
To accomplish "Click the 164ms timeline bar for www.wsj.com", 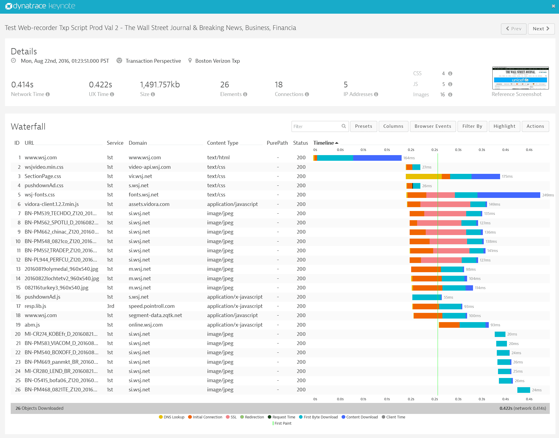I will point(357,158).
